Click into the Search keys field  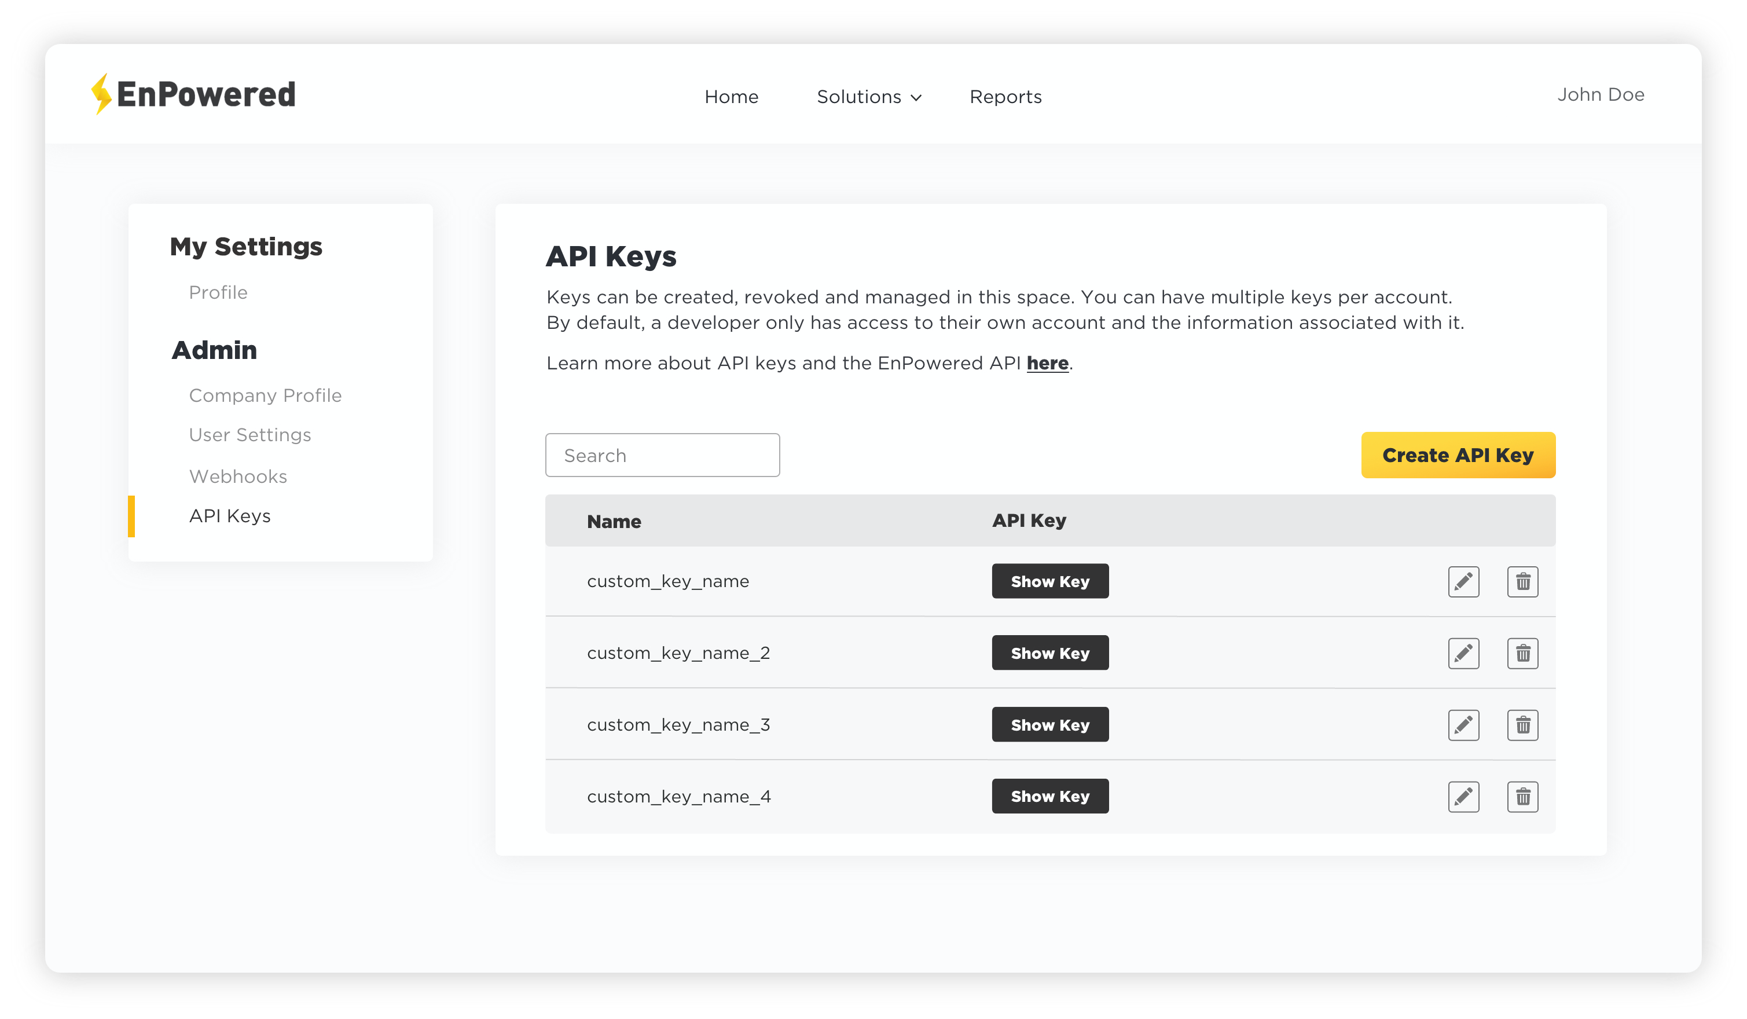point(662,456)
